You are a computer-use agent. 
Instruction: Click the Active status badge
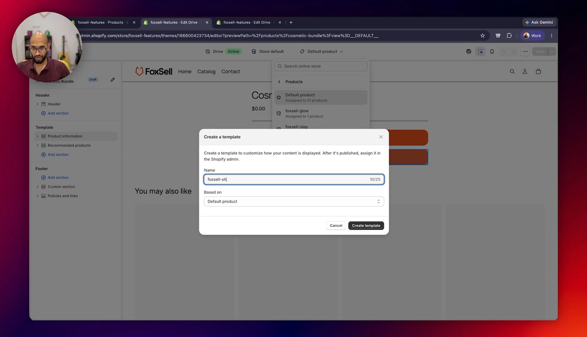[x=233, y=51]
